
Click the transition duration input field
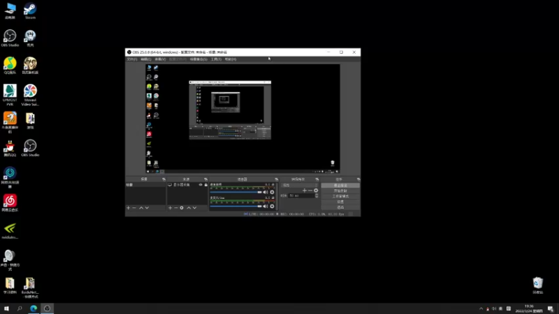302,196
